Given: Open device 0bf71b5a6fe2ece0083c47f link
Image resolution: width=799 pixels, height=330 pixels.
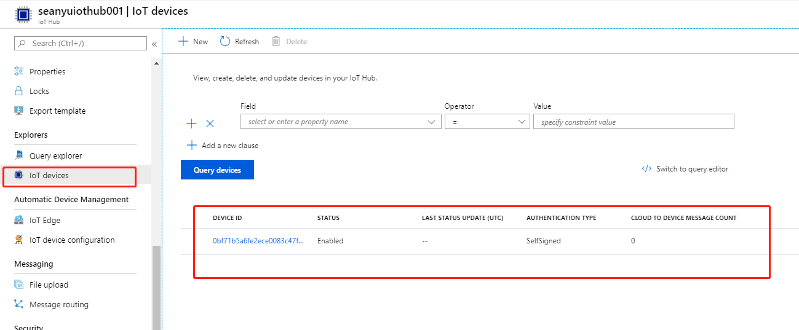Looking at the screenshot, I should [258, 241].
